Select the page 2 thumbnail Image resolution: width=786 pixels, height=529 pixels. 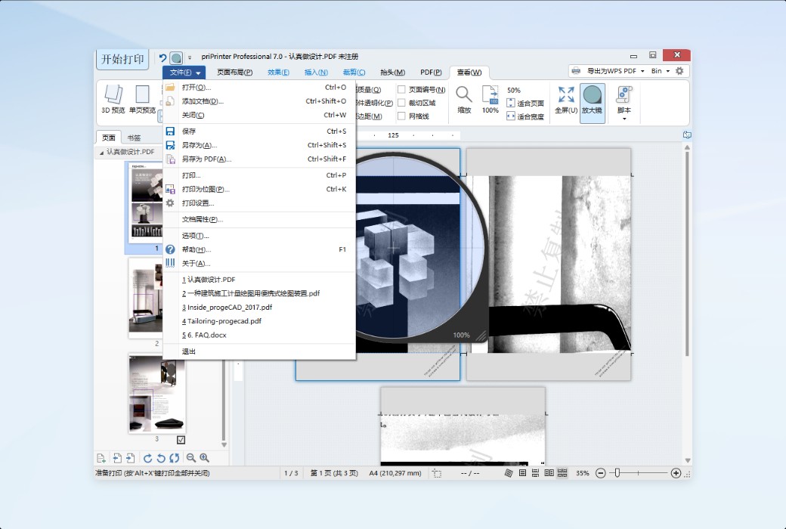pyautogui.click(x=146, y=298)
